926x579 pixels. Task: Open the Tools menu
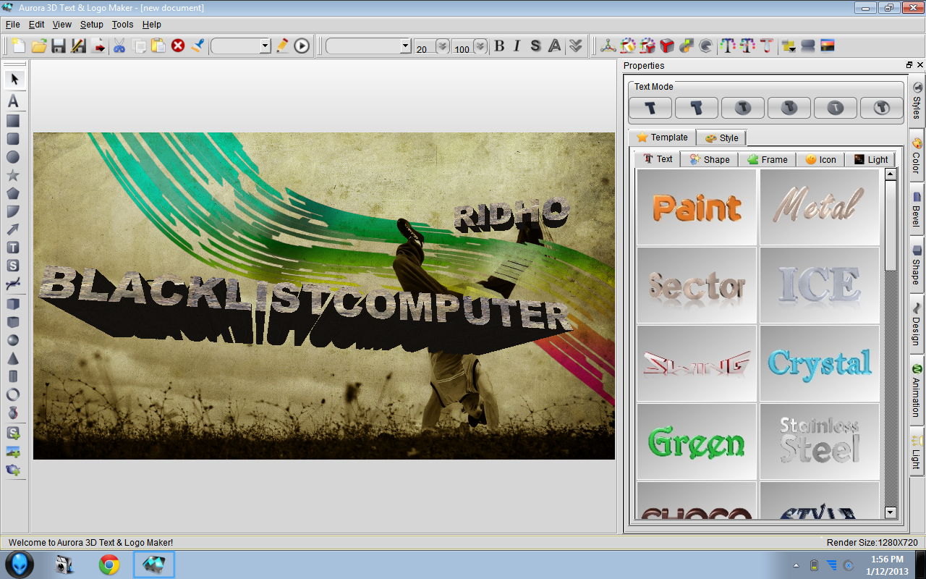tap(122, 24)
